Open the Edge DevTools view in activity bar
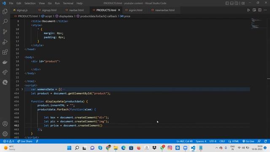The image size is (270, 152). pyautogui.click(x=5, y=82)
